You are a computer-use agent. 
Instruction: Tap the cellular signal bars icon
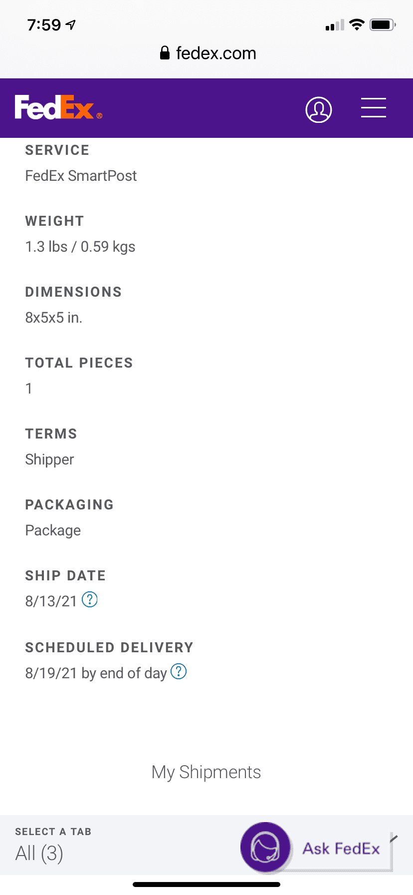pos(335,25)
